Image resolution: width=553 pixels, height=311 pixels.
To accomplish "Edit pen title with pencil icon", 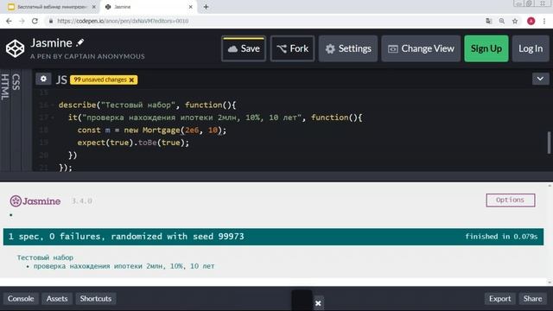I will click(x=80, y=42).
